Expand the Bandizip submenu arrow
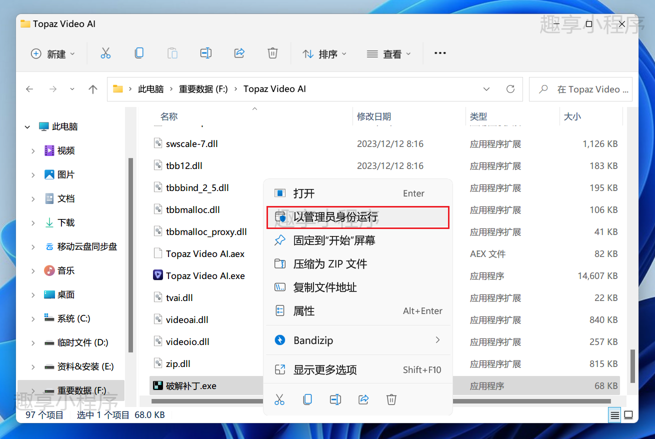 [x=437, y=340]
